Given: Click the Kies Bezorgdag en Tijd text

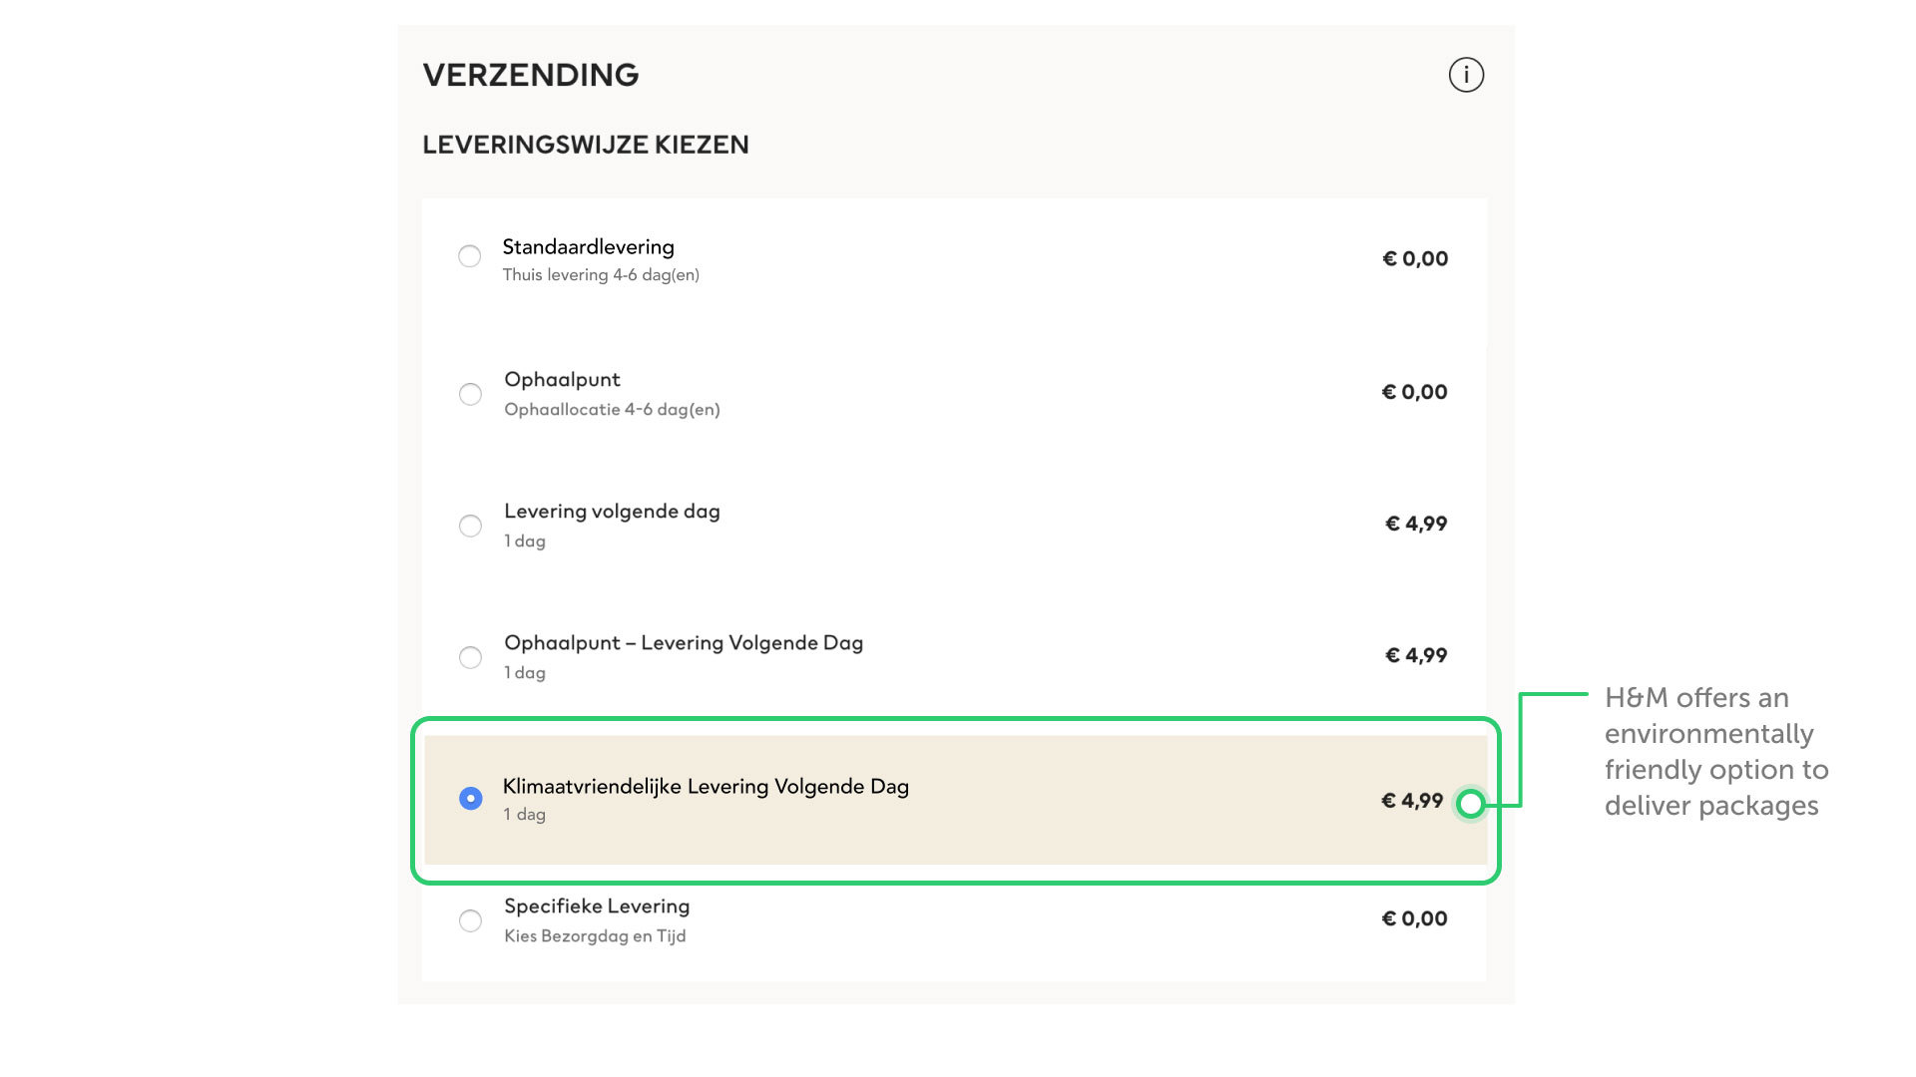Looking at the screenshot, I should click(x=595, y=936).
